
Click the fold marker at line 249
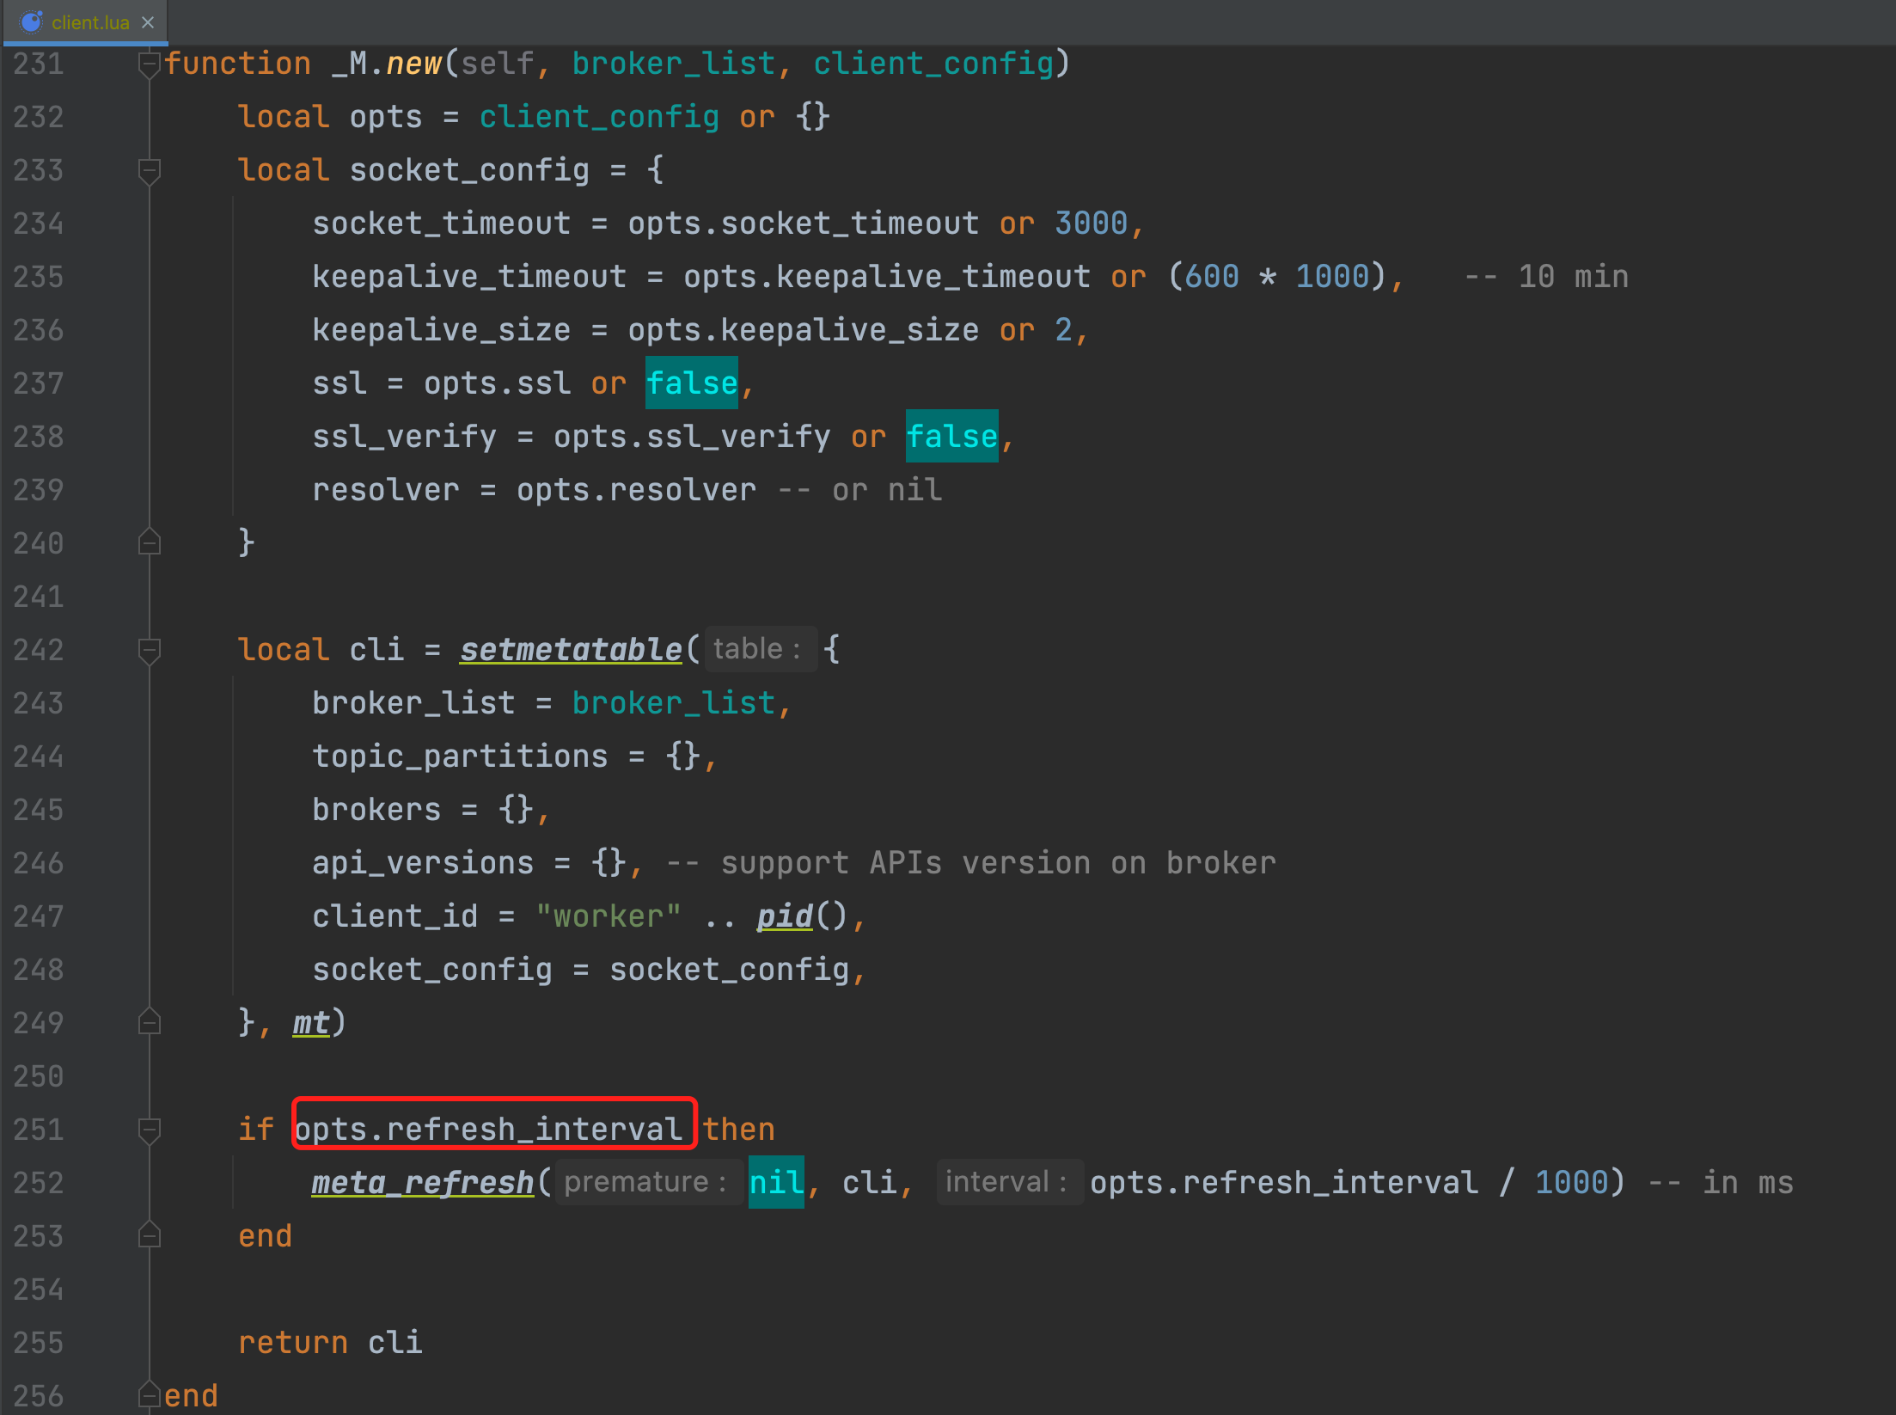(x=150, y=1021)
